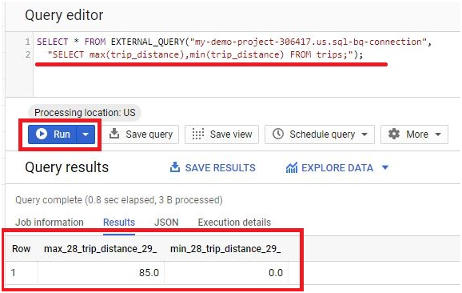This screenshot has height=293, width=462.
Task: Click the Save view grid icon
Action: coord(198,134)
